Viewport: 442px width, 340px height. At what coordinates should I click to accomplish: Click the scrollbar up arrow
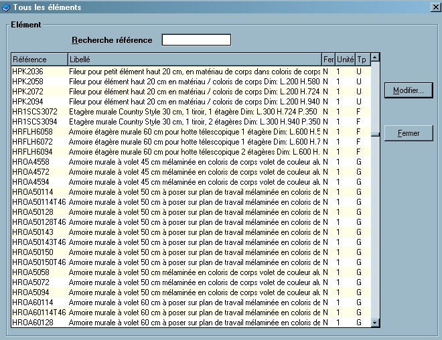point(375,58)
